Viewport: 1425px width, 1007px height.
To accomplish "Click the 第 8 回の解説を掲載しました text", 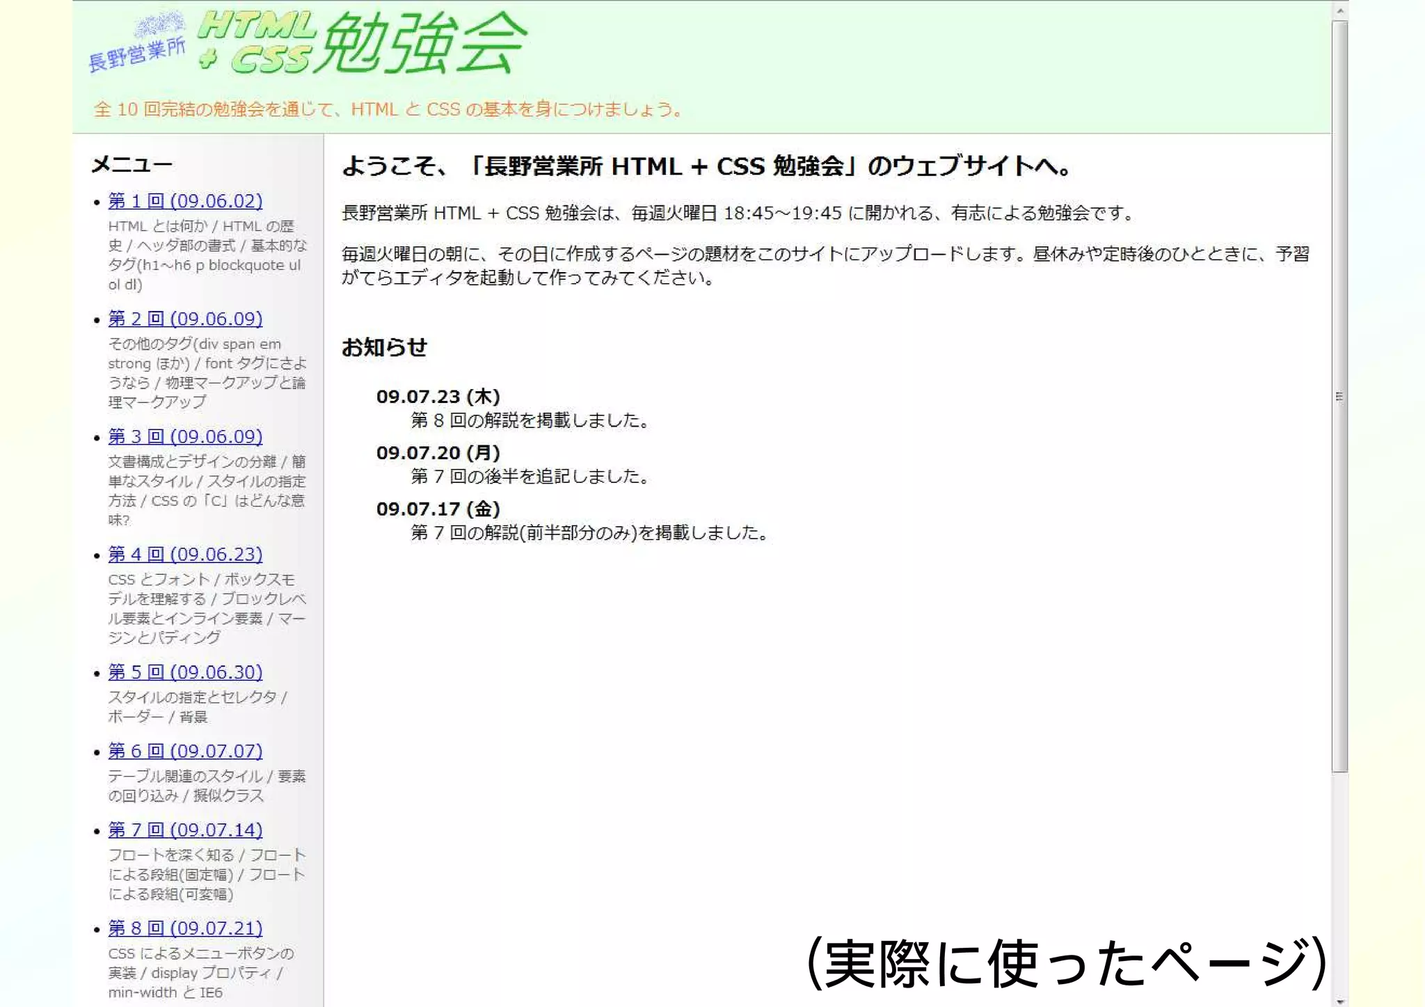I will (x=530, y=420).
